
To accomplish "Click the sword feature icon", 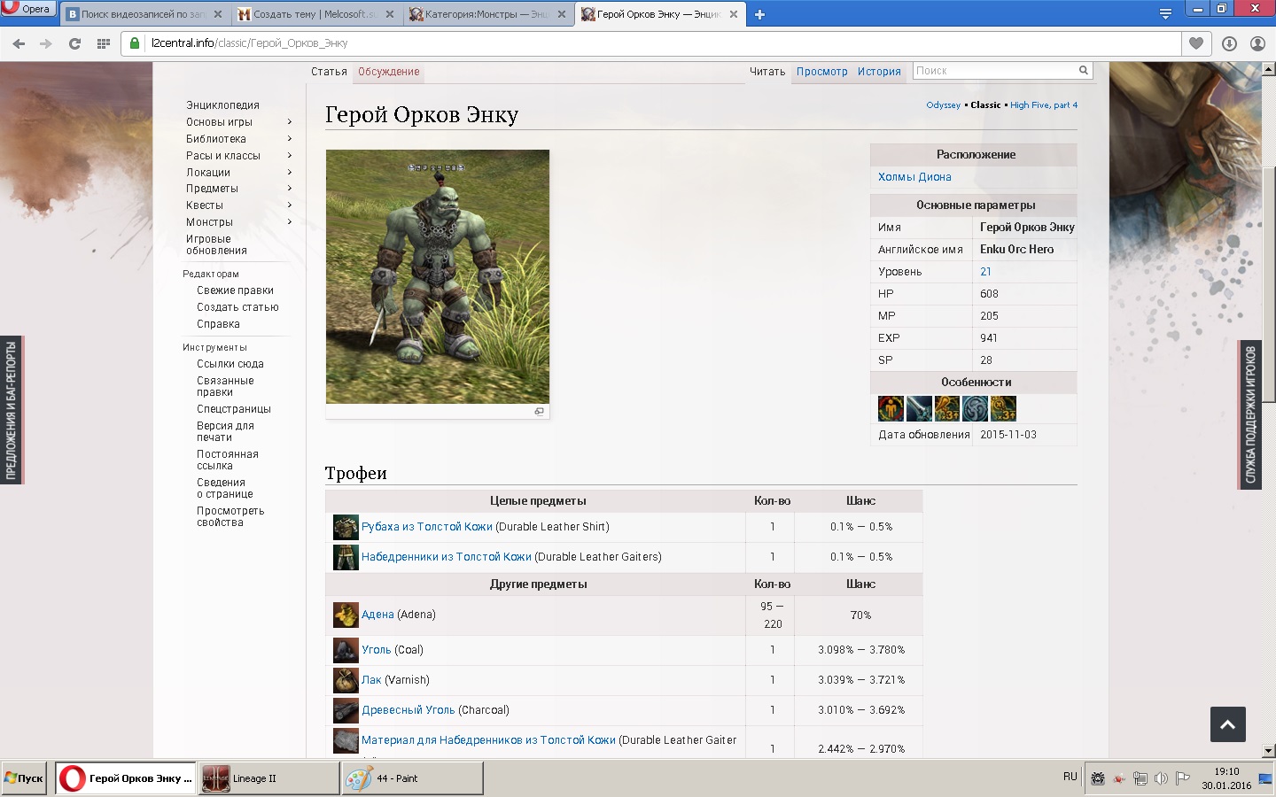I will (x=919, y=408).
